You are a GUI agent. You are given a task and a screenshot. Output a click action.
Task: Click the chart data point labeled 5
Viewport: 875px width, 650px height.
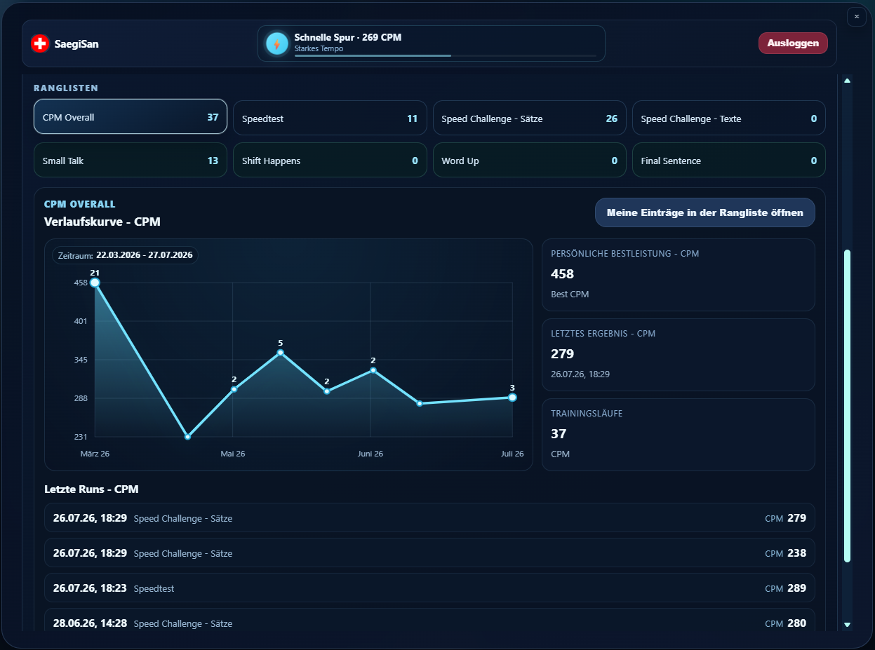click(x=280, y=353)
